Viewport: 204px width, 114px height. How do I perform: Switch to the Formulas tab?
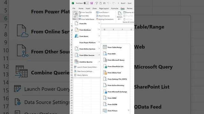click(x=115, y=9)
